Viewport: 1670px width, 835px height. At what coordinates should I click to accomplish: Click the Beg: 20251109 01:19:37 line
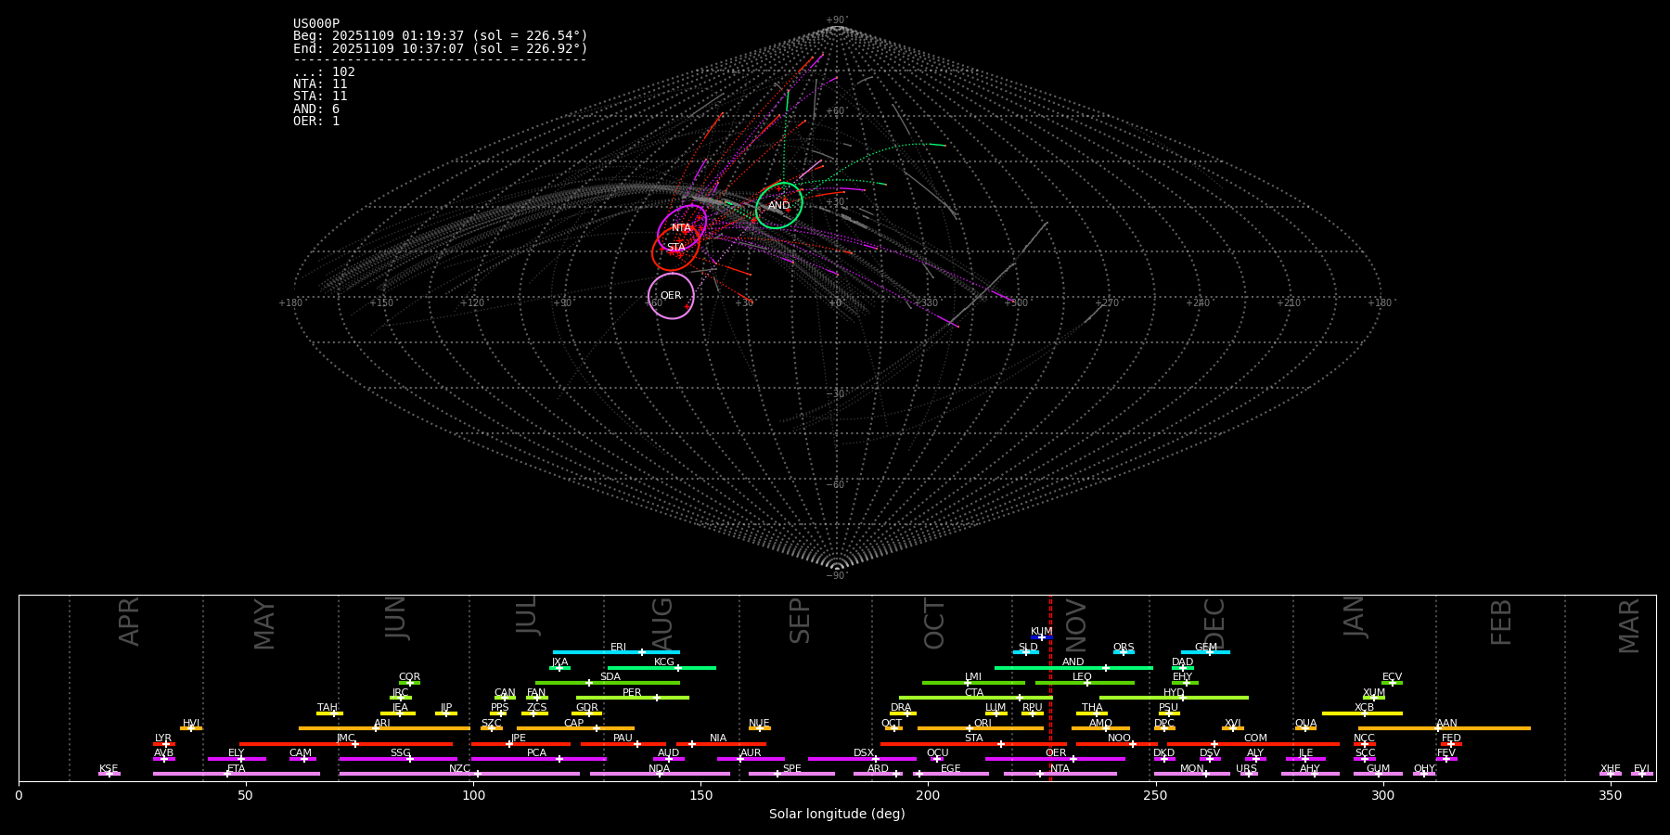[441, 36]
